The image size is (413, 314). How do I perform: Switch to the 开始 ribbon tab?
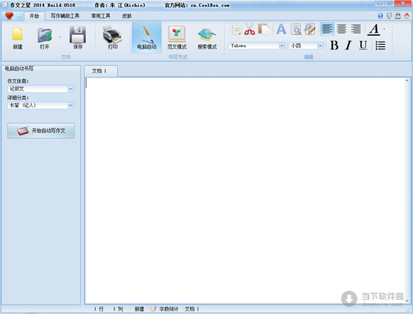[34, 16]
